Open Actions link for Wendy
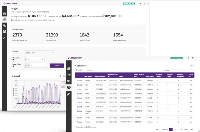The width and height of the screenshot is (200, 132). (79, 80)
